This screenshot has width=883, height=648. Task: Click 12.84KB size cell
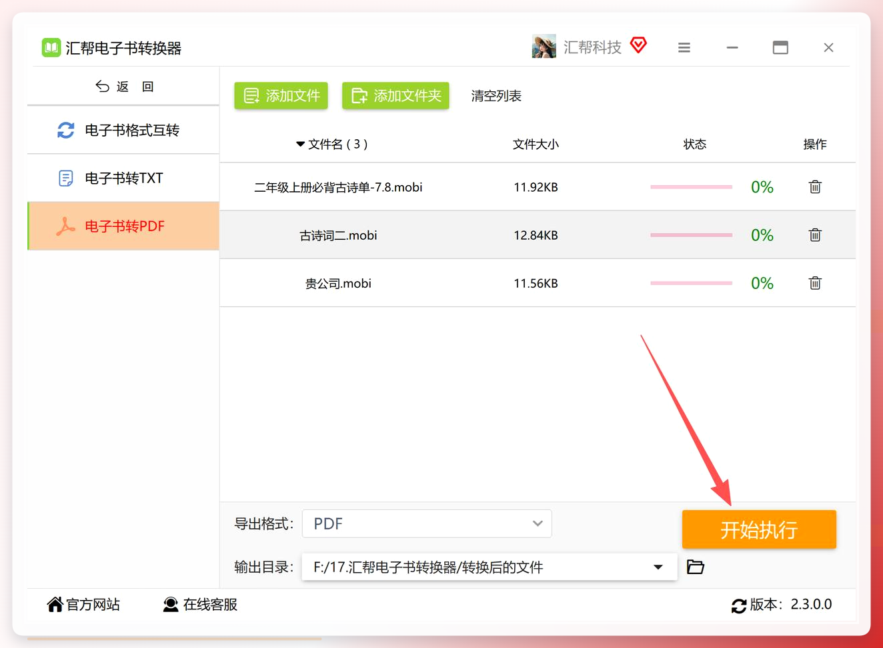pos(536,235)
